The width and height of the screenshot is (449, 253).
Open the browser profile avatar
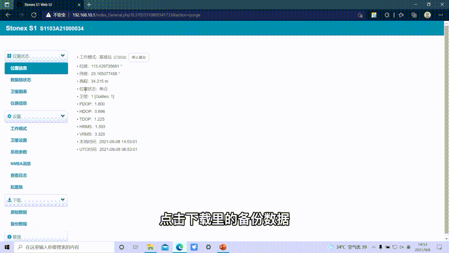(x=427, y=15)
